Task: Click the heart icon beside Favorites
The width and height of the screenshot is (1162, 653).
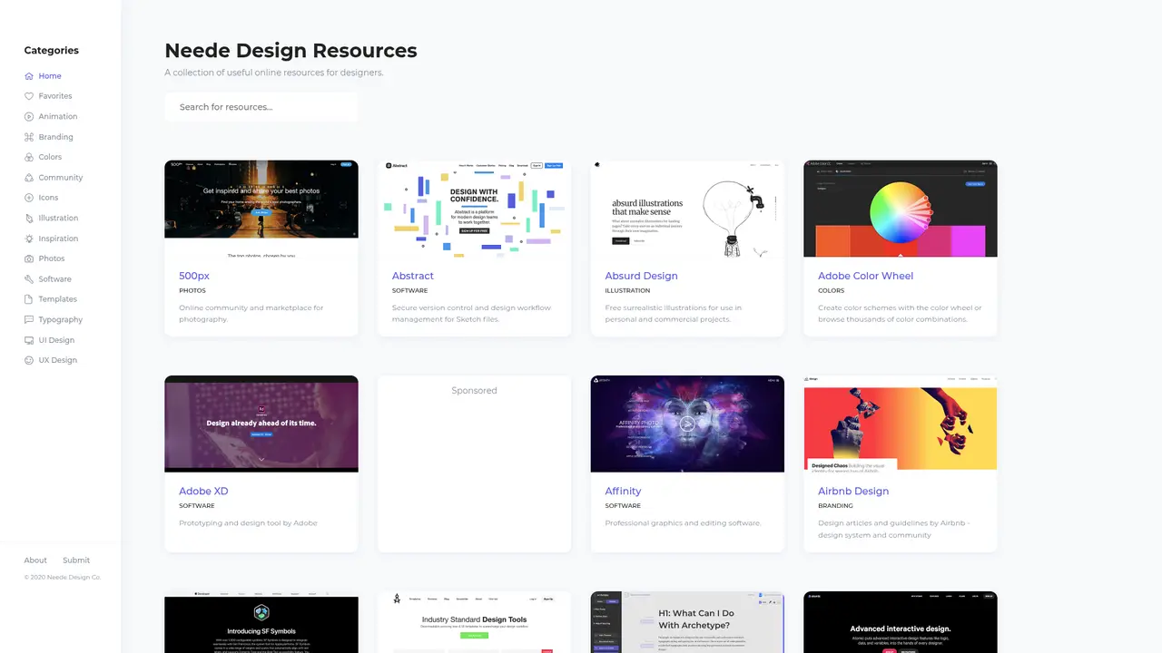Action: 29,96
